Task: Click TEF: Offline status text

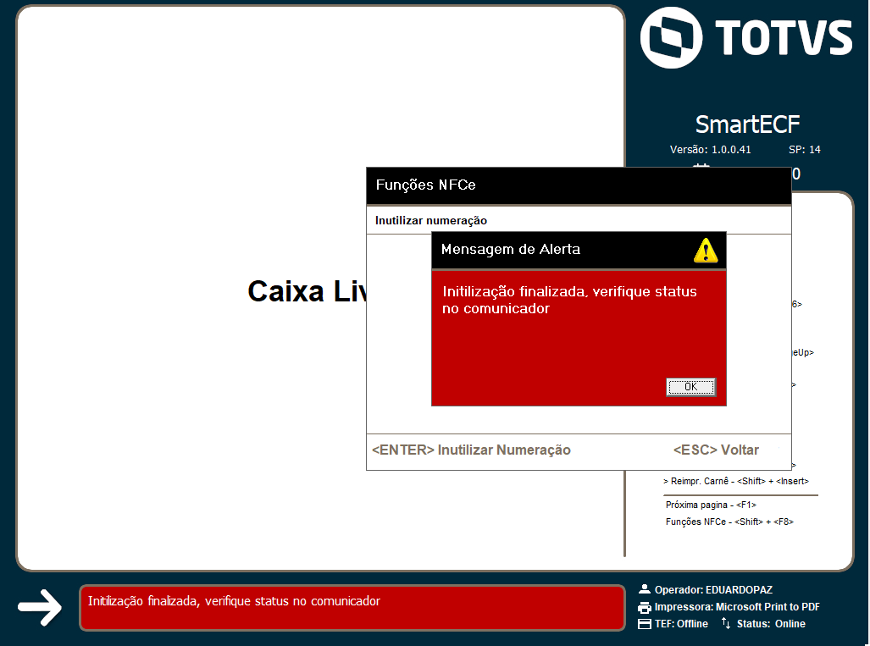Action: pos(681,624)
